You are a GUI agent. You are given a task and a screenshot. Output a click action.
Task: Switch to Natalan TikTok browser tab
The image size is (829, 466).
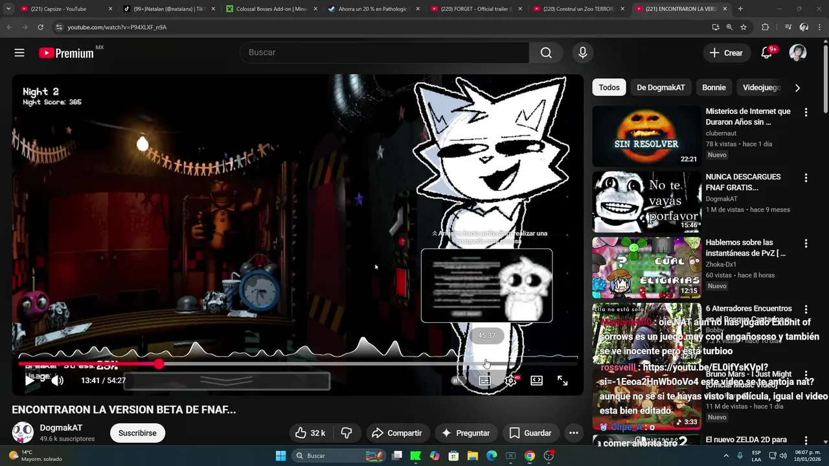(170, 9)
